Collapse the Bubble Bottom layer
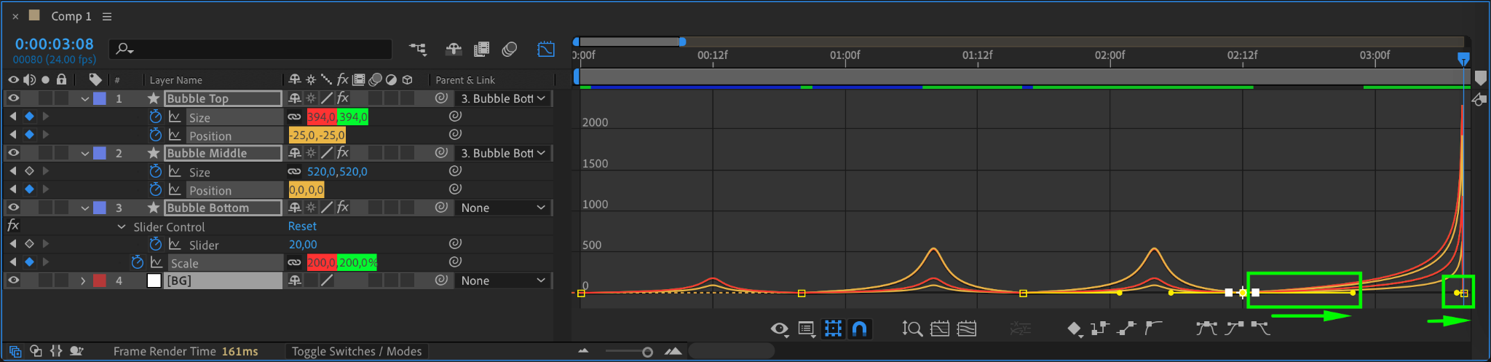This screenshot has width=1491, height=362. click(84, 208)
